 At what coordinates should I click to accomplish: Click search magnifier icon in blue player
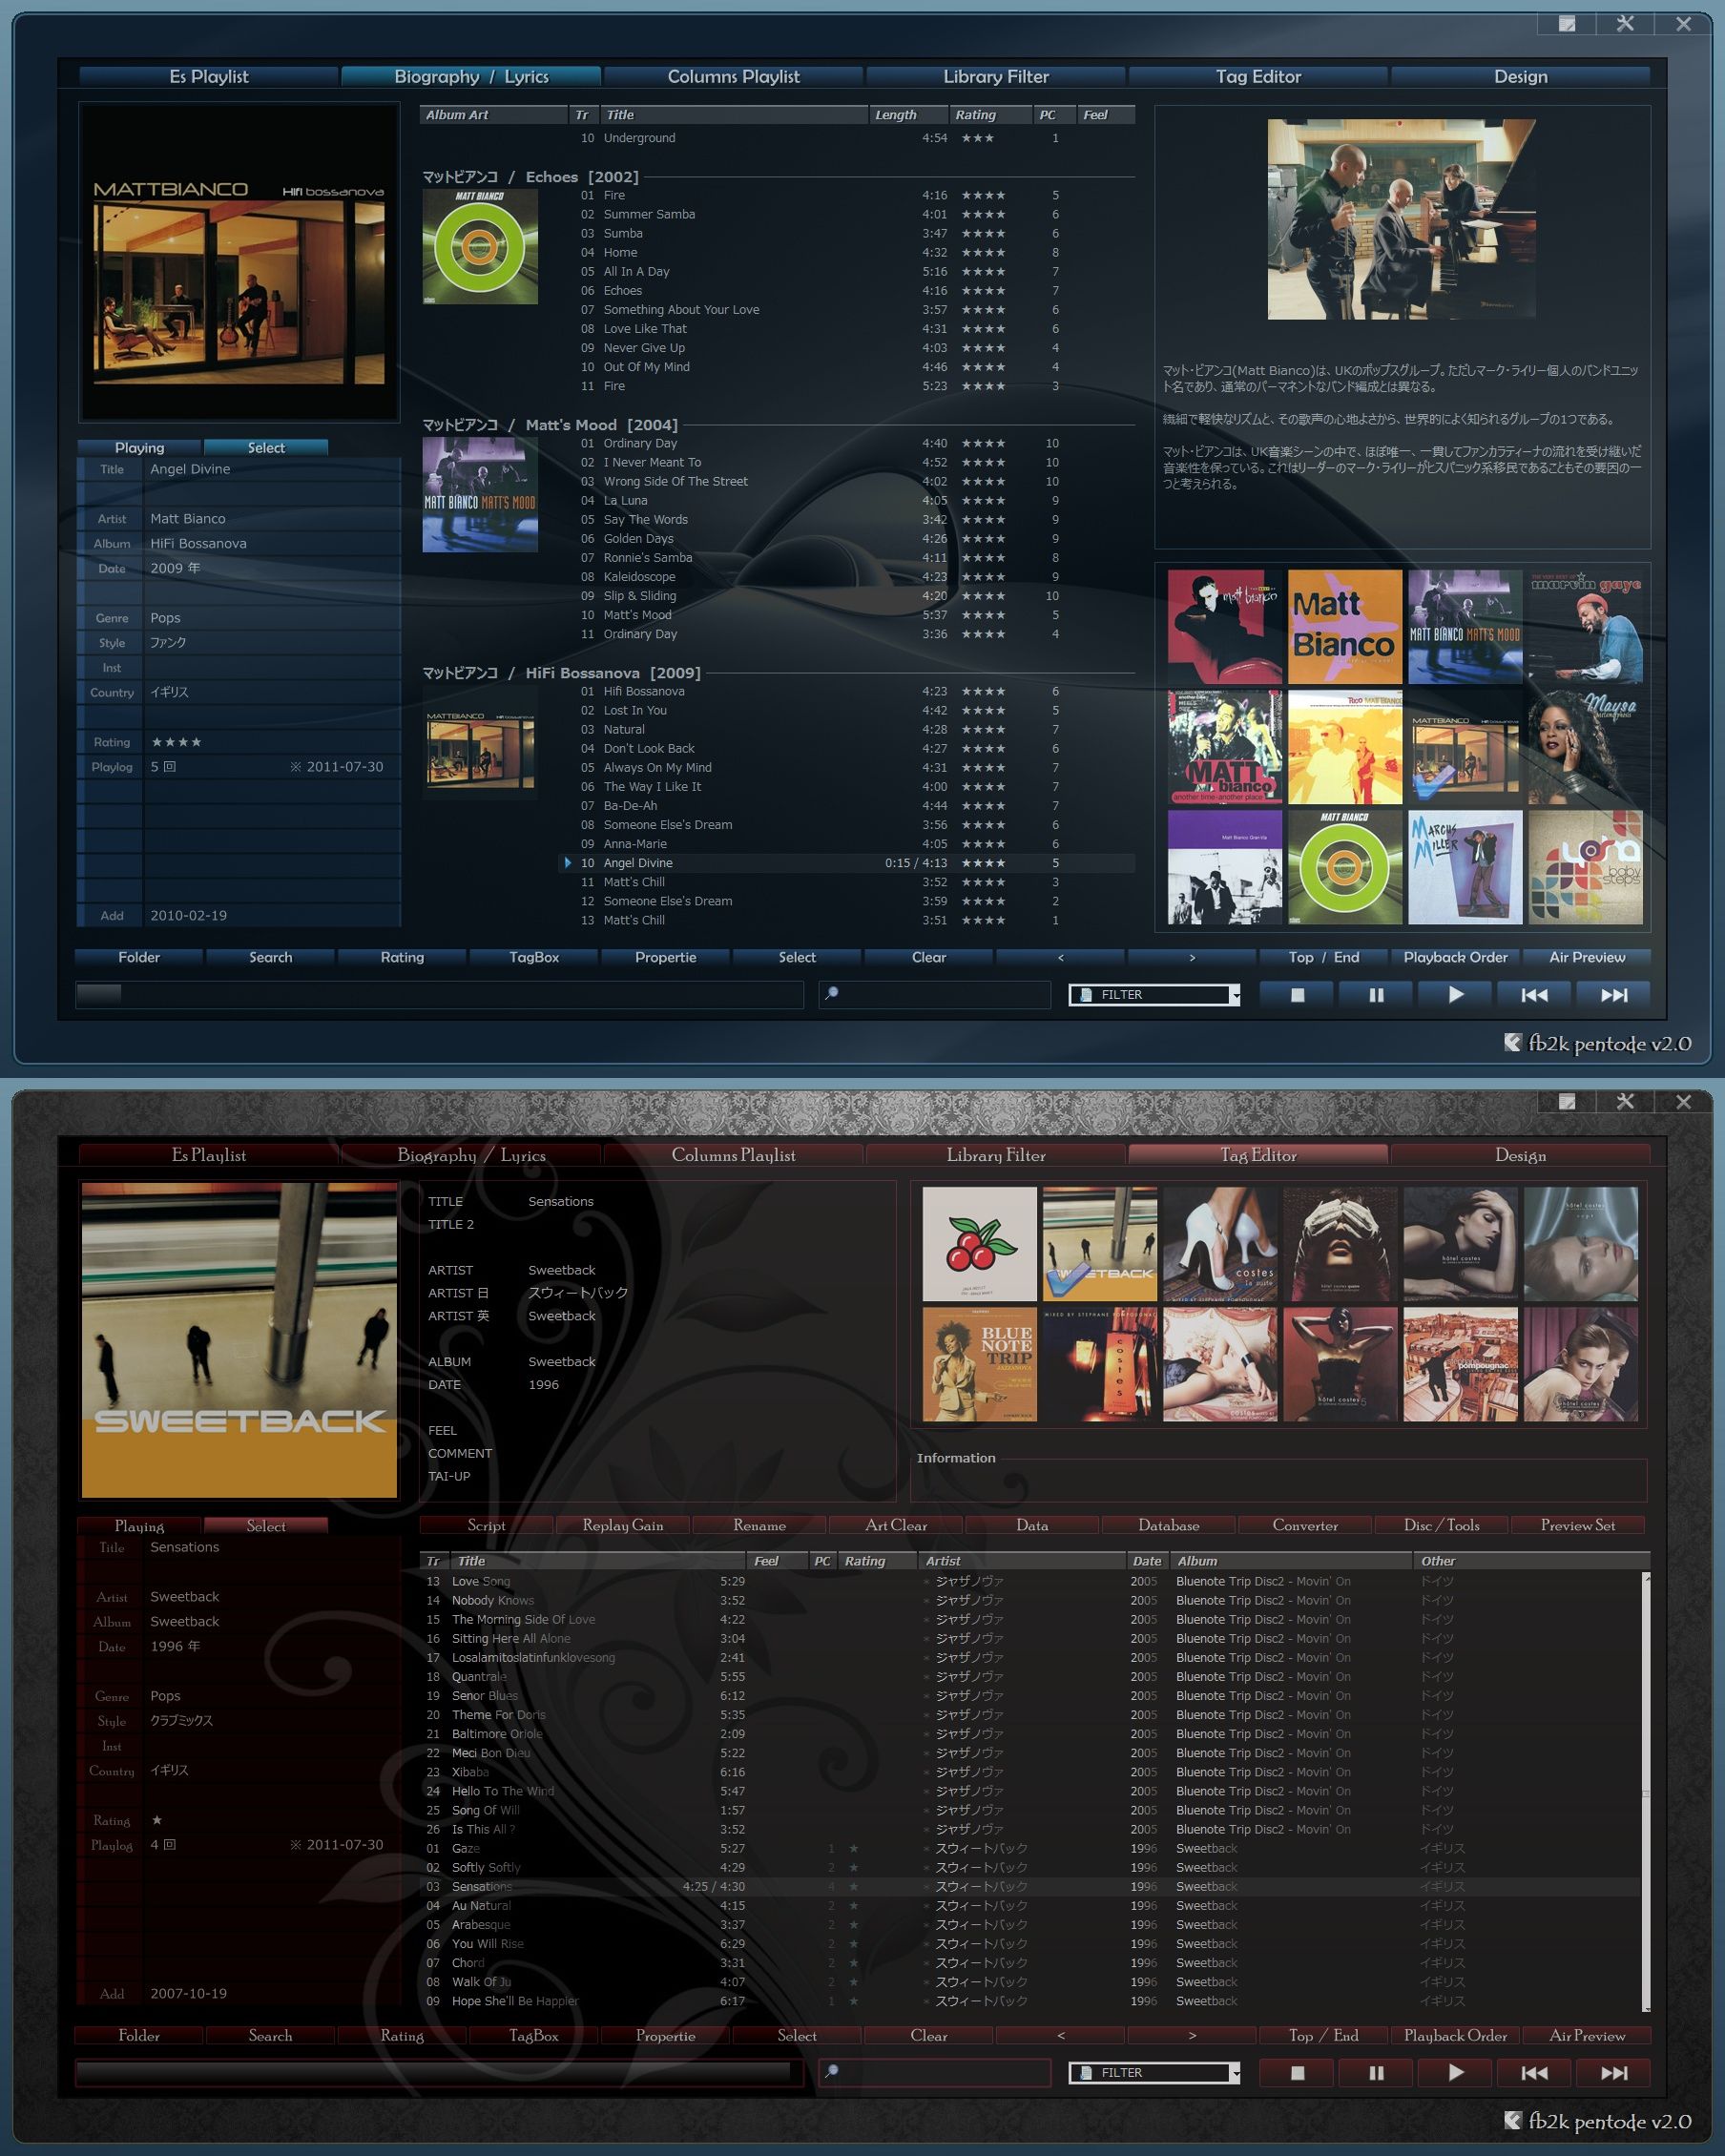831,993
